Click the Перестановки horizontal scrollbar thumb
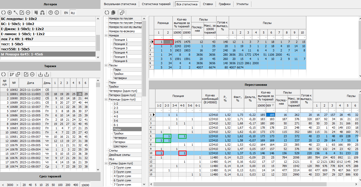This screenshot has height=187, width=361. click(x=240, y=184)
